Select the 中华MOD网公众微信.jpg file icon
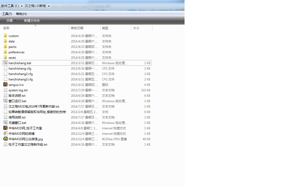Screen dimensions: 299x187 pyautogui.click(x=5, y=139)
